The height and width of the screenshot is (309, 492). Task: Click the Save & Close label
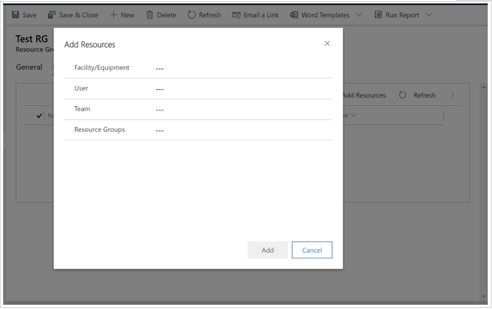pos(78,15)
